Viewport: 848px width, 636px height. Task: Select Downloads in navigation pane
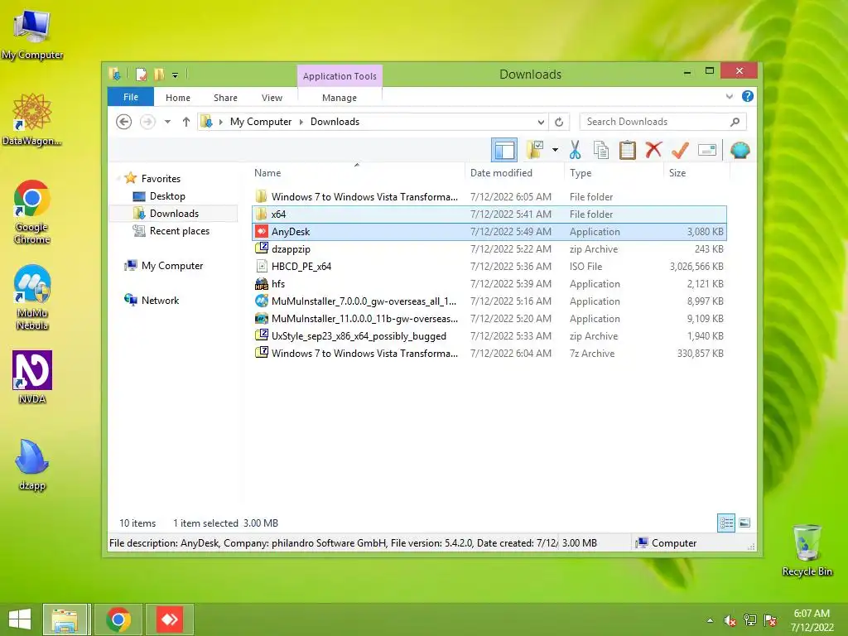point(174,213)
